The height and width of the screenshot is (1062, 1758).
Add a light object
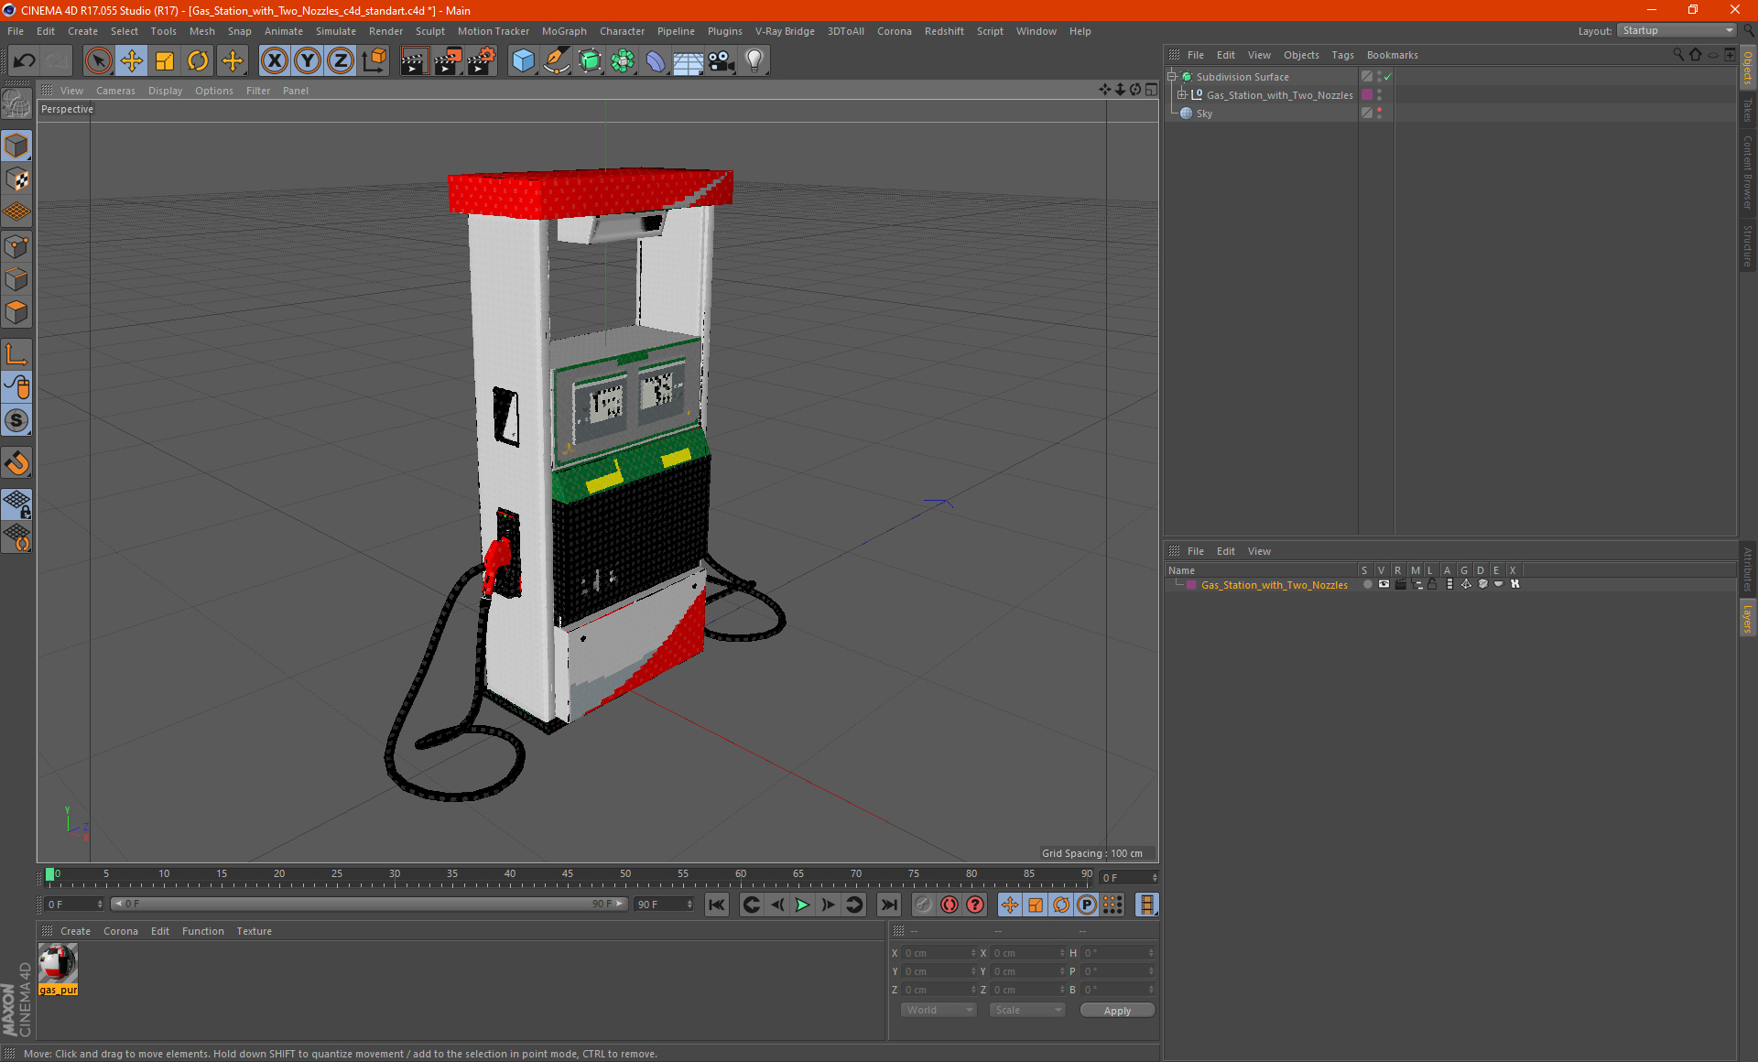coord(754,61)
